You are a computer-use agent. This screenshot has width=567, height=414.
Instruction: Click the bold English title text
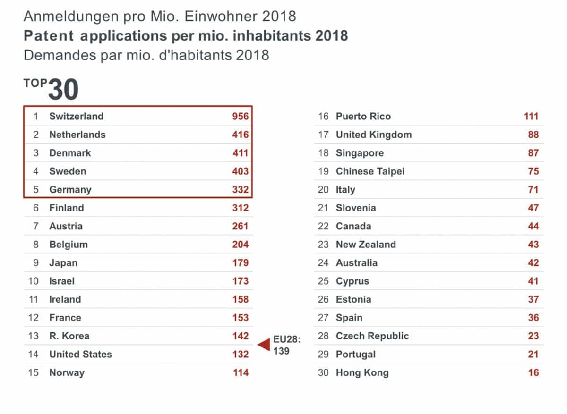(185, 36)
